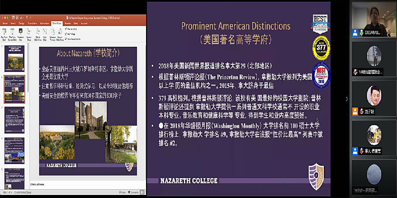This screenshot has width=397, height=198.
Task: Switch to the View ribbon tab
Action: click(x=76, y=23)
